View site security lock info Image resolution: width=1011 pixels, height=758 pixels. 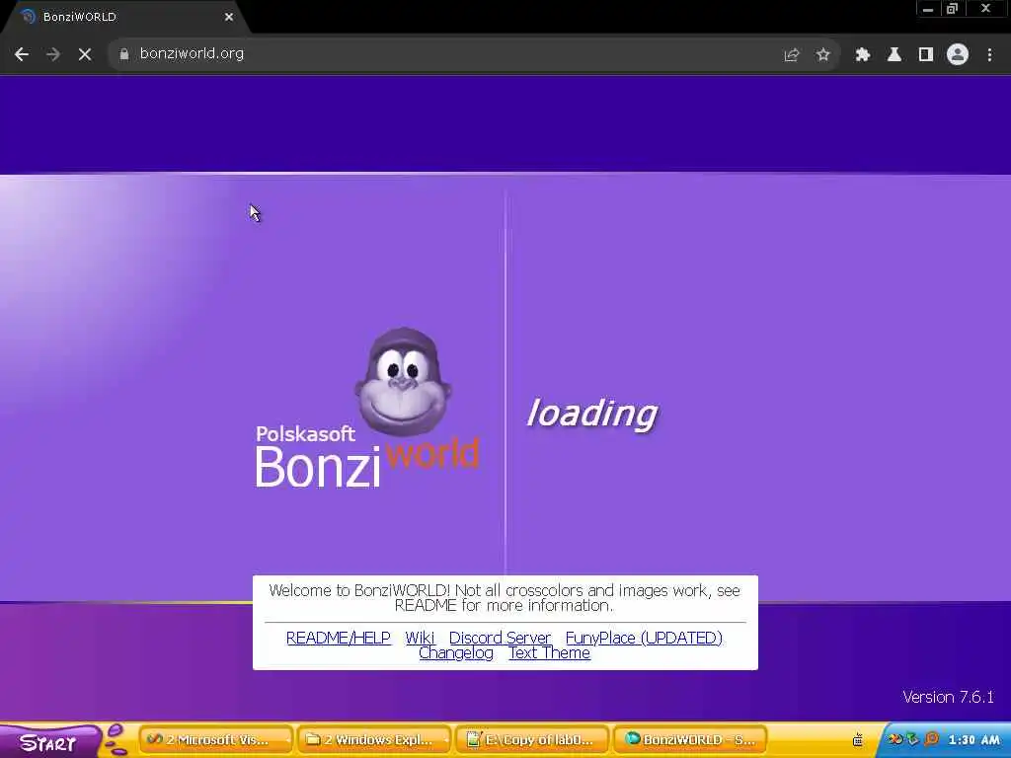(x=123, y=54)
